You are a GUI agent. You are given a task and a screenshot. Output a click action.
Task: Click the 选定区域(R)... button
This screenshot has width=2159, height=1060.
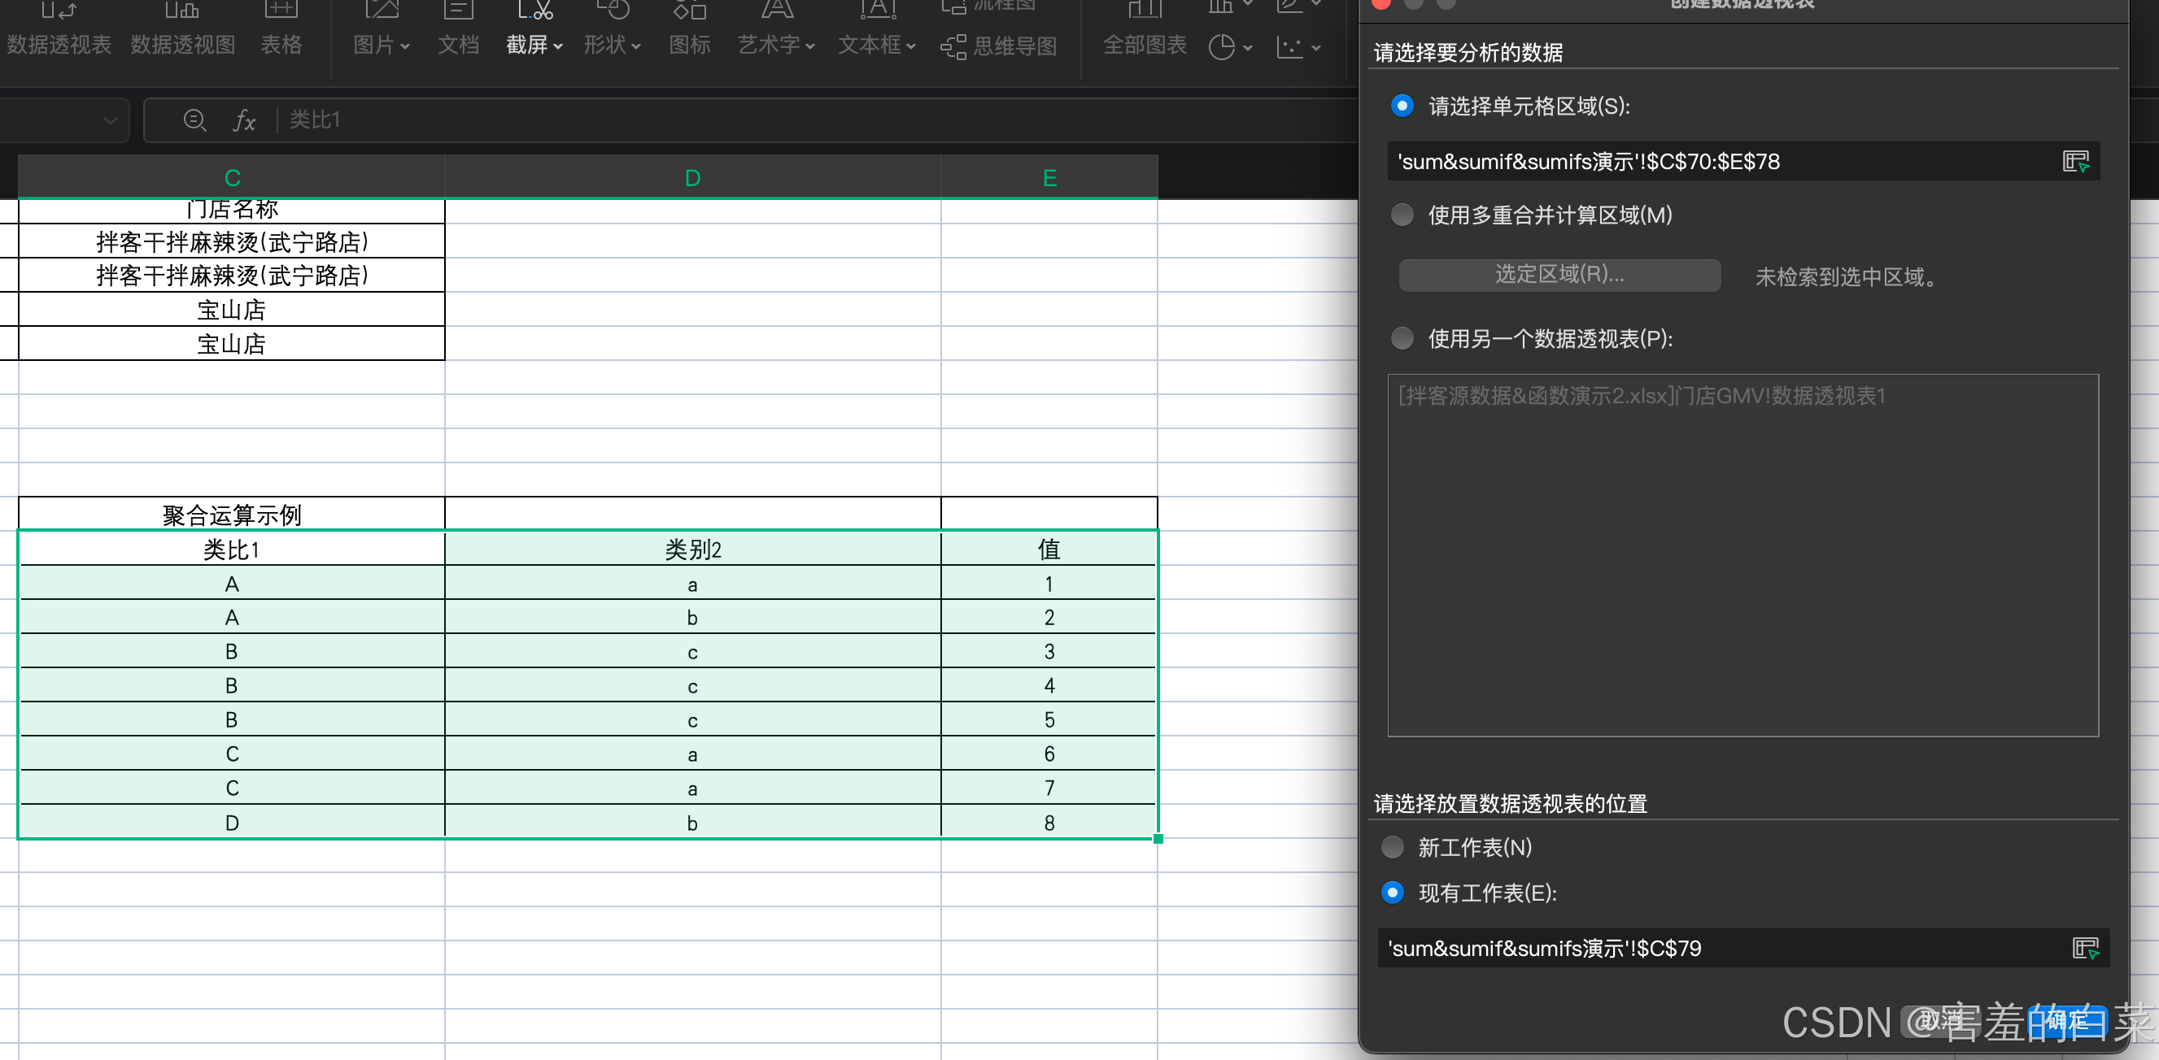1559,275
